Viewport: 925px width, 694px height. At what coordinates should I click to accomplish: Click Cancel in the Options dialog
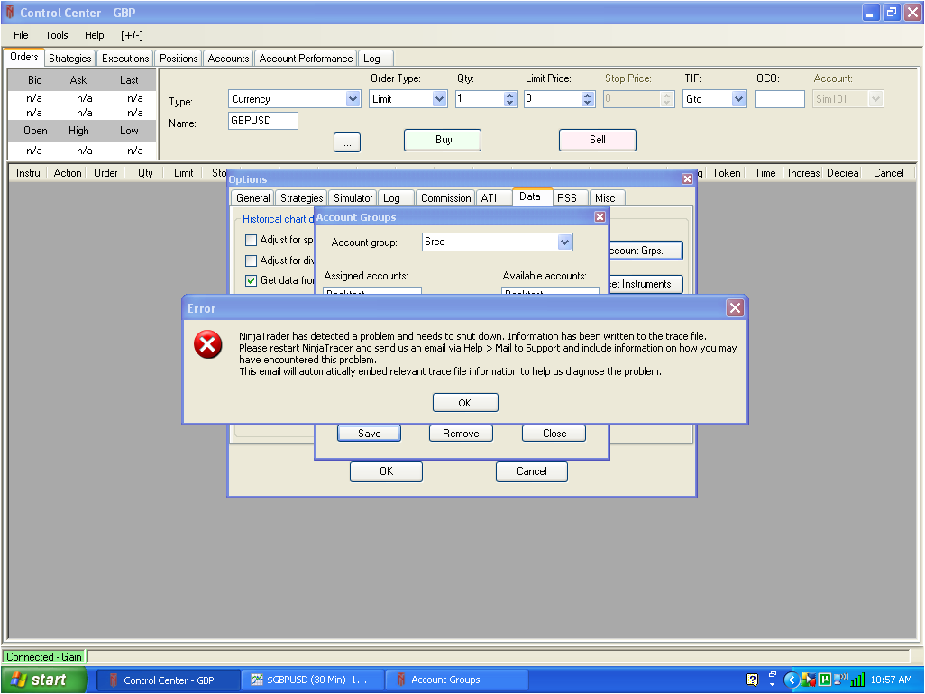(x=532, y=471)
